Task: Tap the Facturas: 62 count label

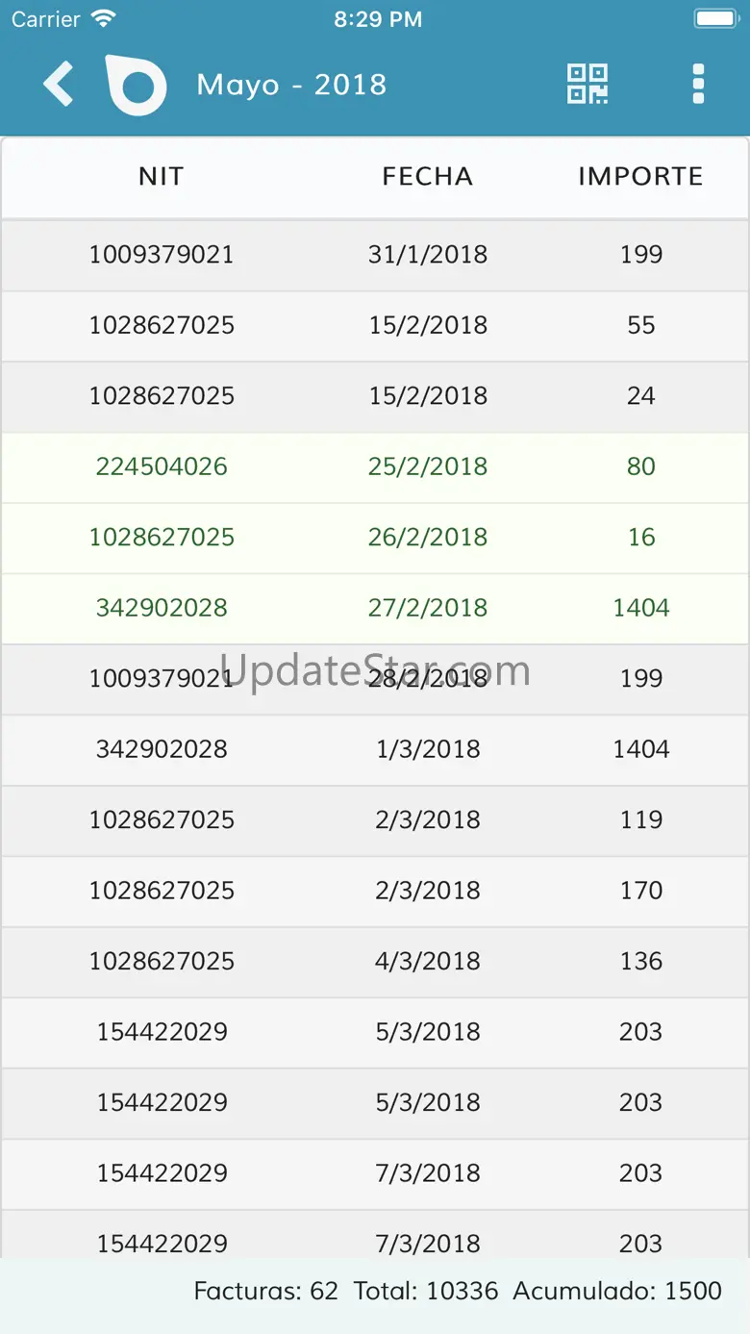Action: pos(266,1291)
